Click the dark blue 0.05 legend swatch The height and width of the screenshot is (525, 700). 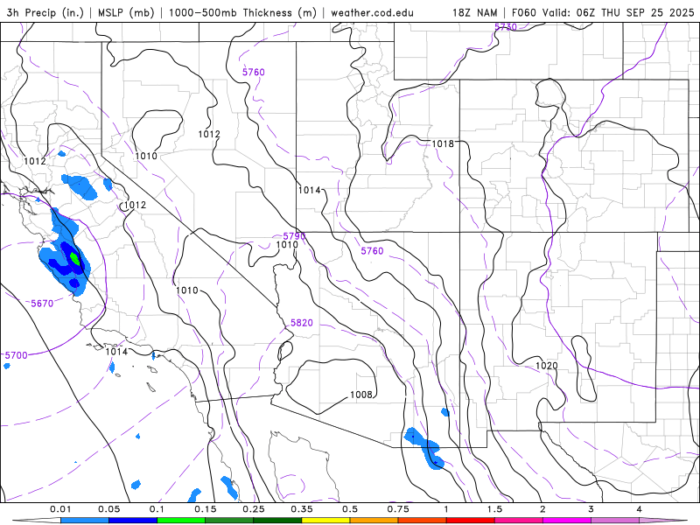coord(133,521)
